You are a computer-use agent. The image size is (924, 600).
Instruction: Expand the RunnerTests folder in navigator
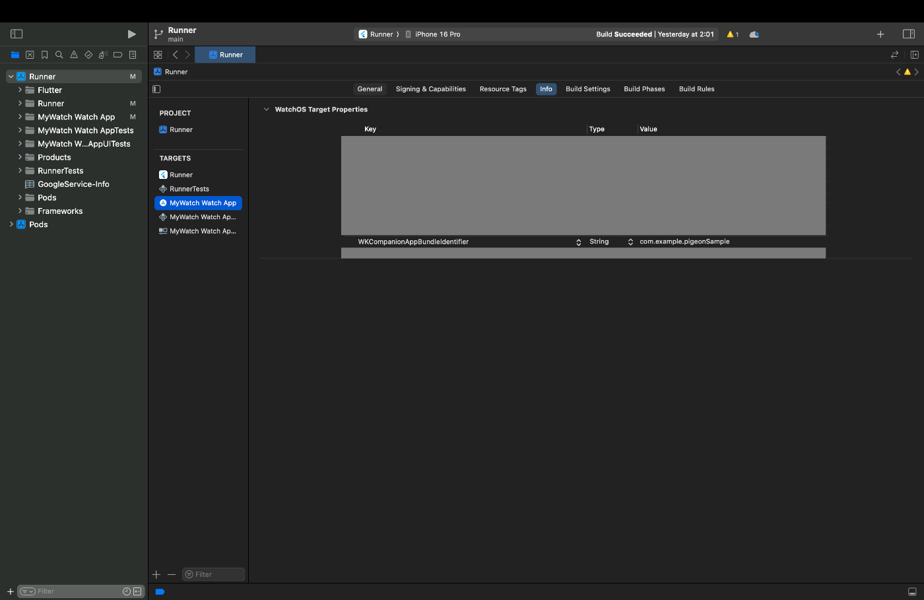pyautogui.click(x=20, y=171)
